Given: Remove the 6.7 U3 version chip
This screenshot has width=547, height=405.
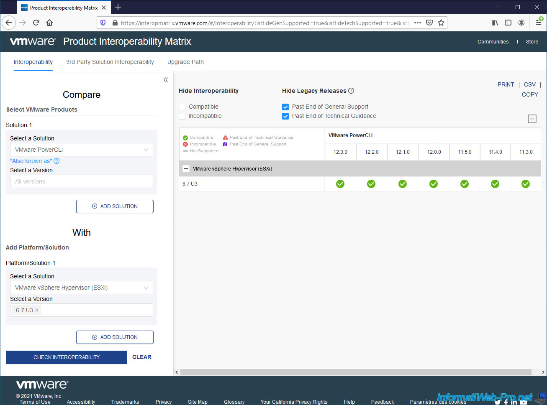Looking at the screenshot, I should (x=37, y=310).
